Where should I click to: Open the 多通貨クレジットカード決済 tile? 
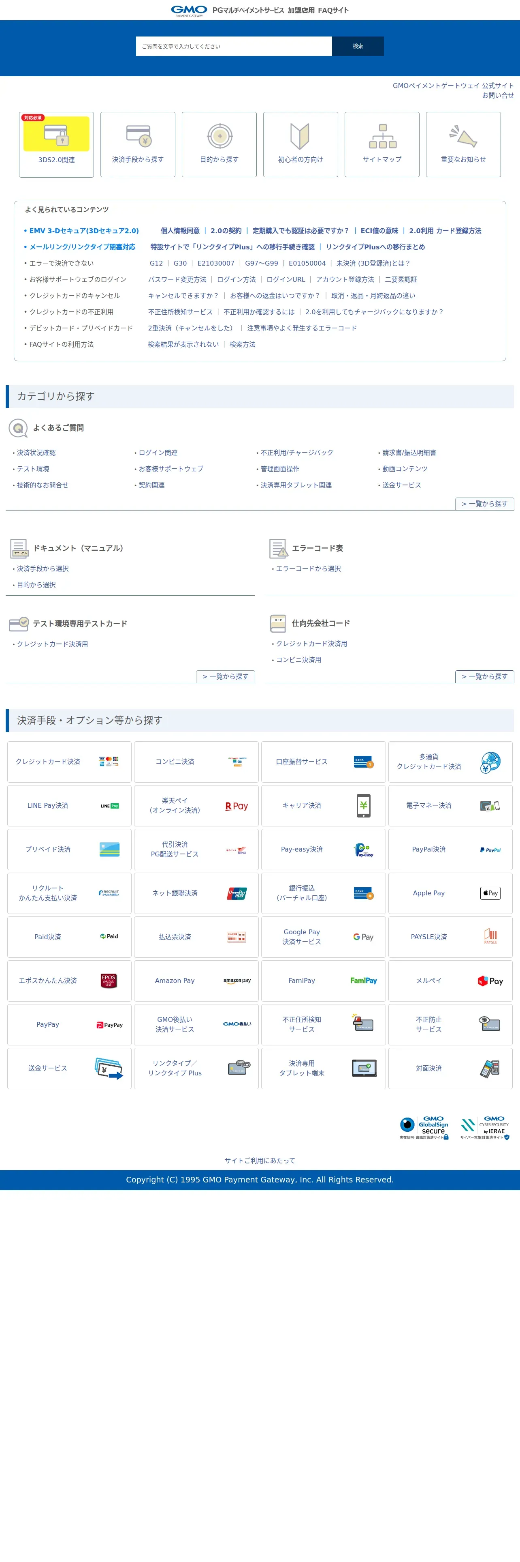click(450, 762)
